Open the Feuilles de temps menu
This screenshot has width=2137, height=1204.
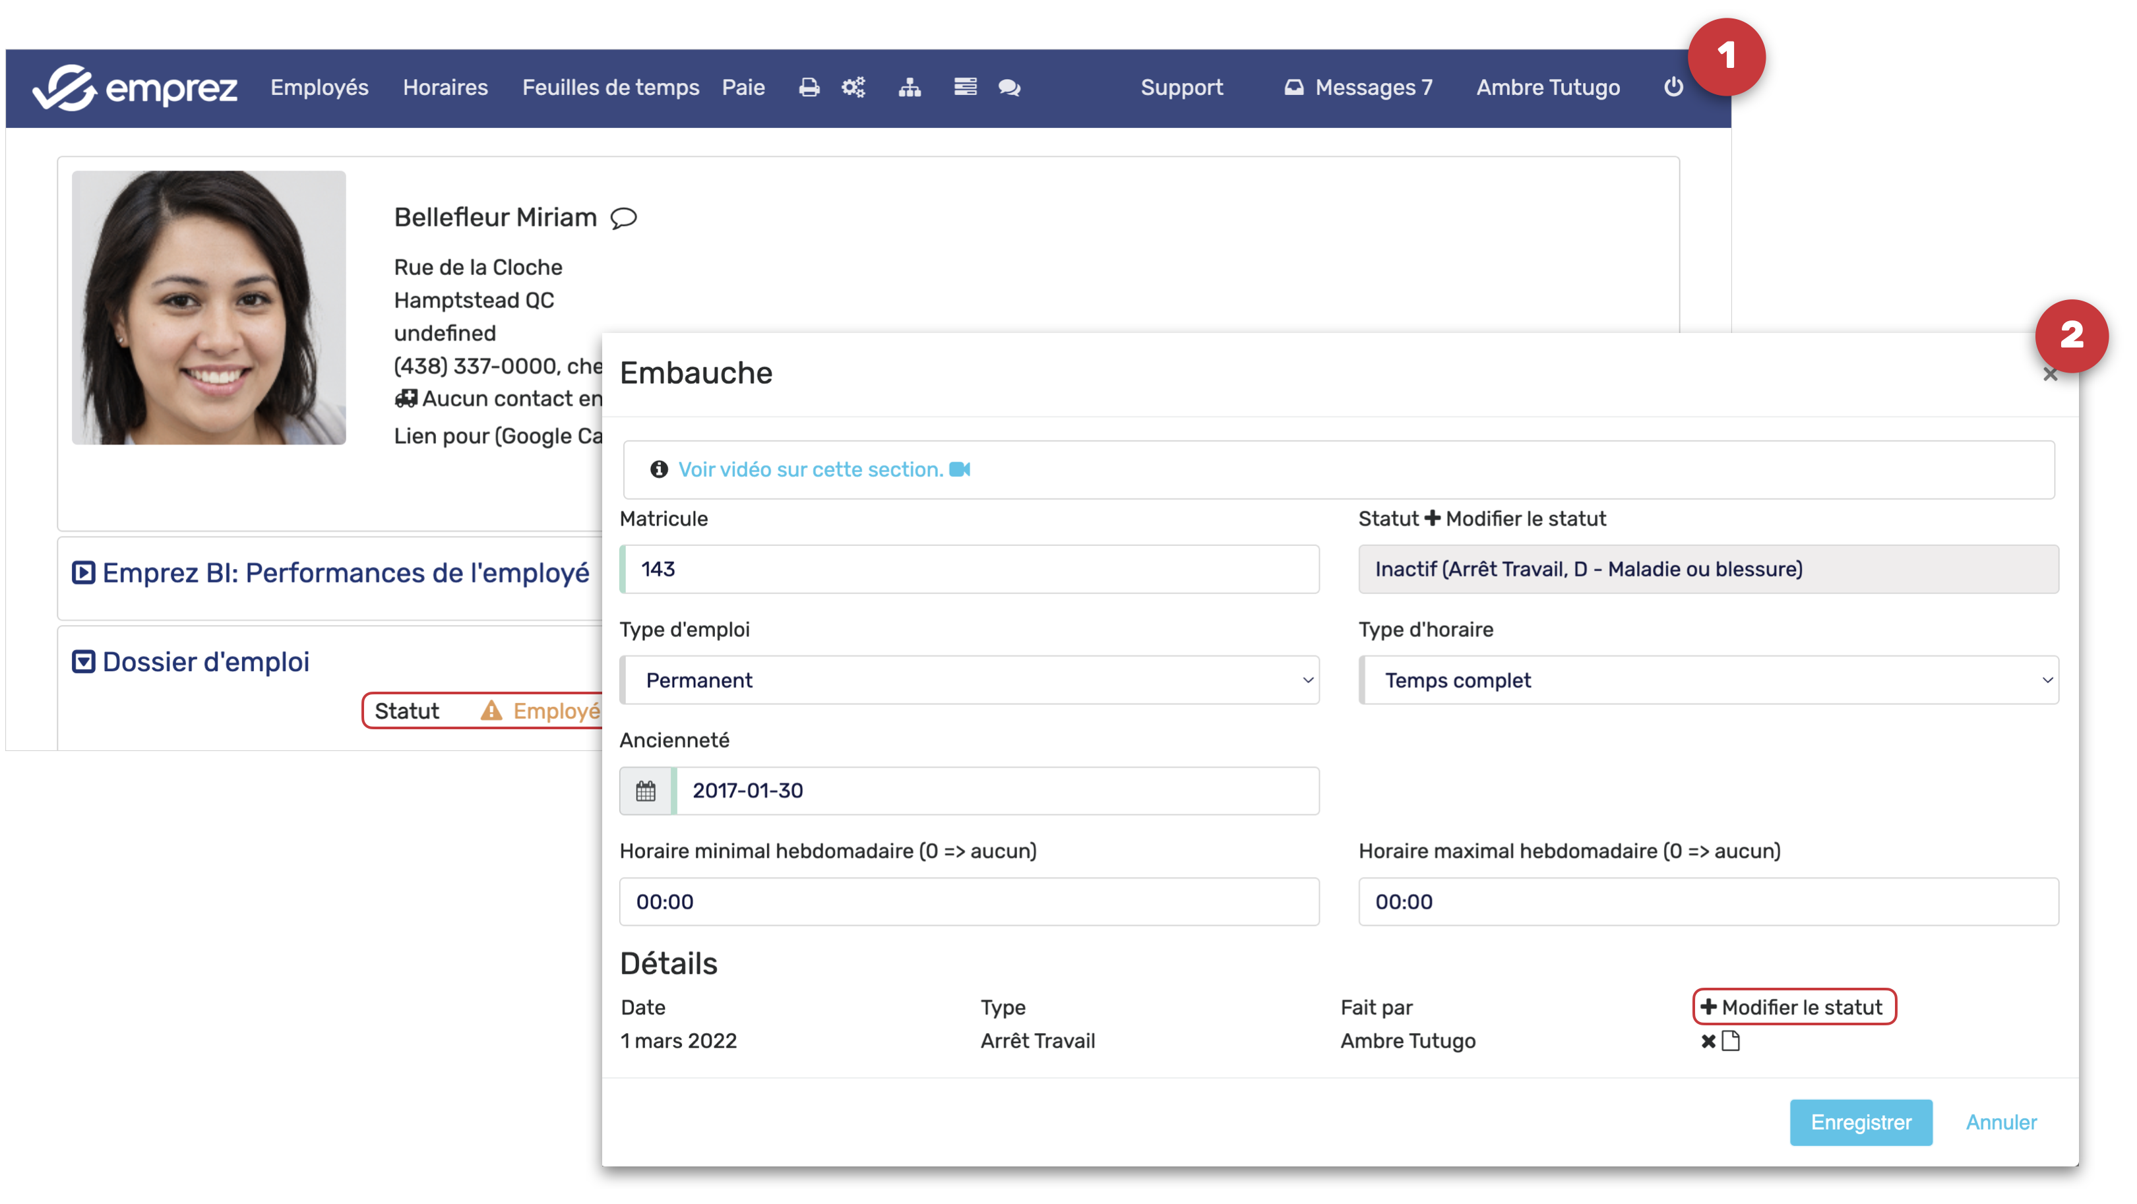611,87
